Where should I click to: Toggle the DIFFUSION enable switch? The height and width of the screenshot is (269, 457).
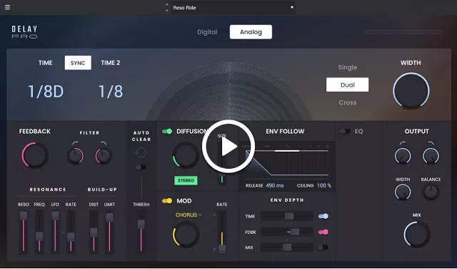(x=167, y=132)
